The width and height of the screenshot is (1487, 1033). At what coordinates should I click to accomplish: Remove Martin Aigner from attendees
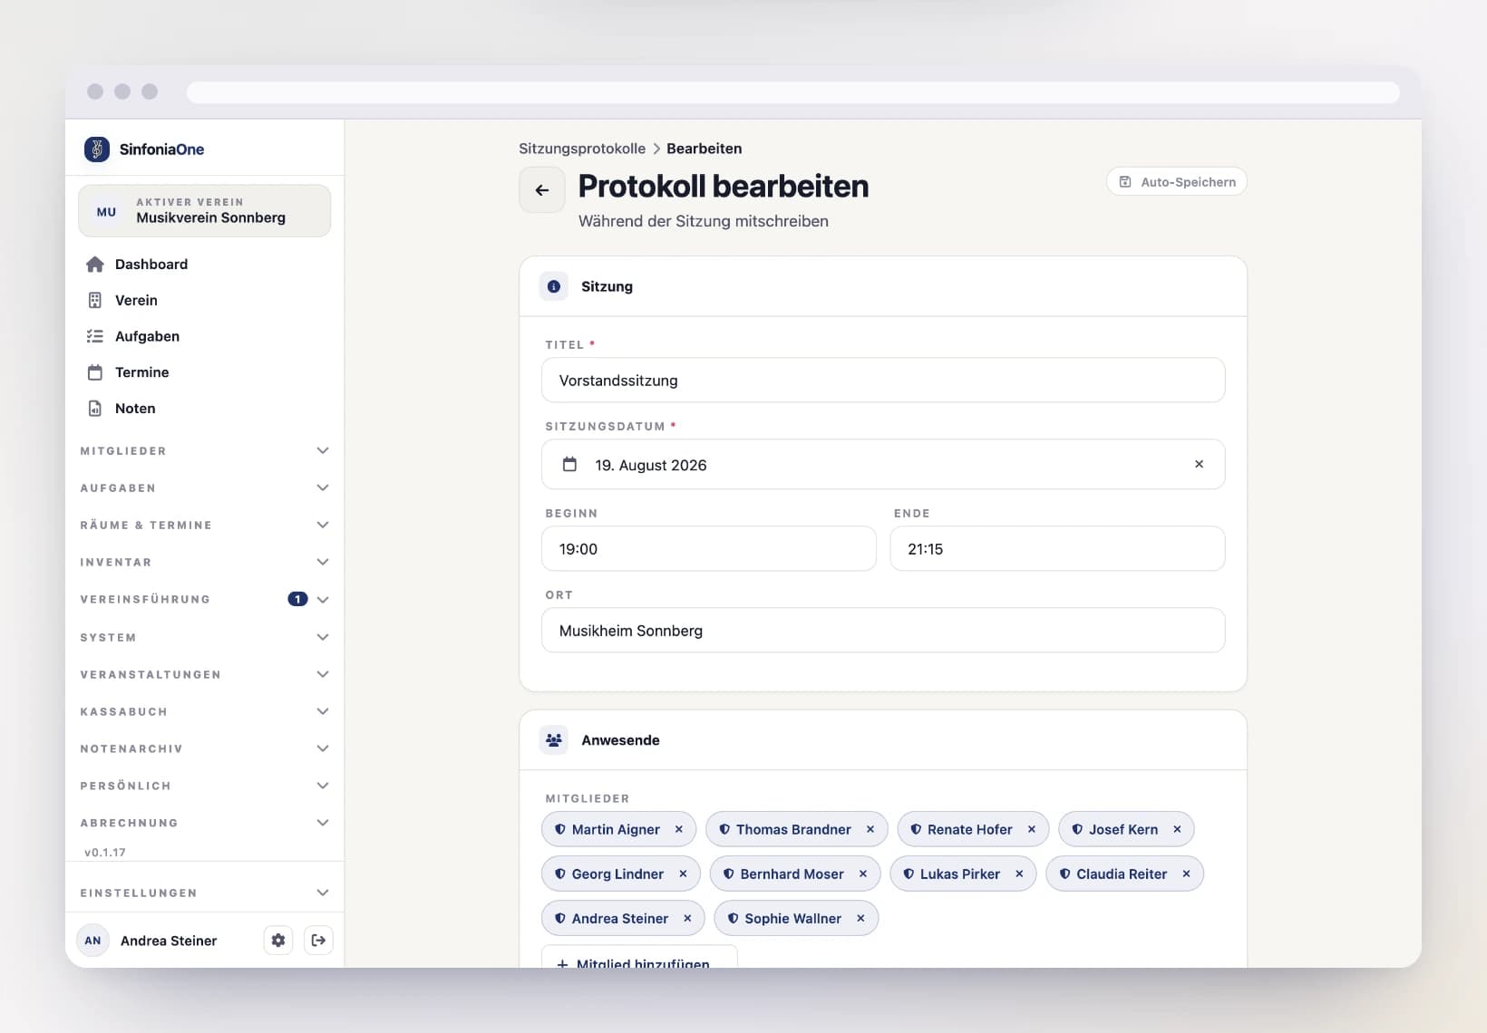[678, 829]
